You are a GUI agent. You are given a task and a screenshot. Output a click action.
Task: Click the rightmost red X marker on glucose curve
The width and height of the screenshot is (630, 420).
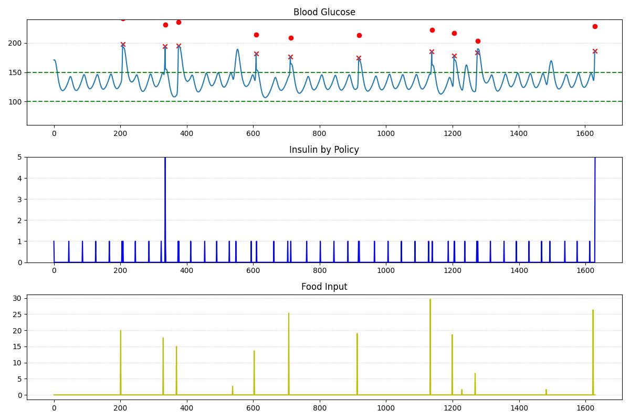[x=595, y=51]
